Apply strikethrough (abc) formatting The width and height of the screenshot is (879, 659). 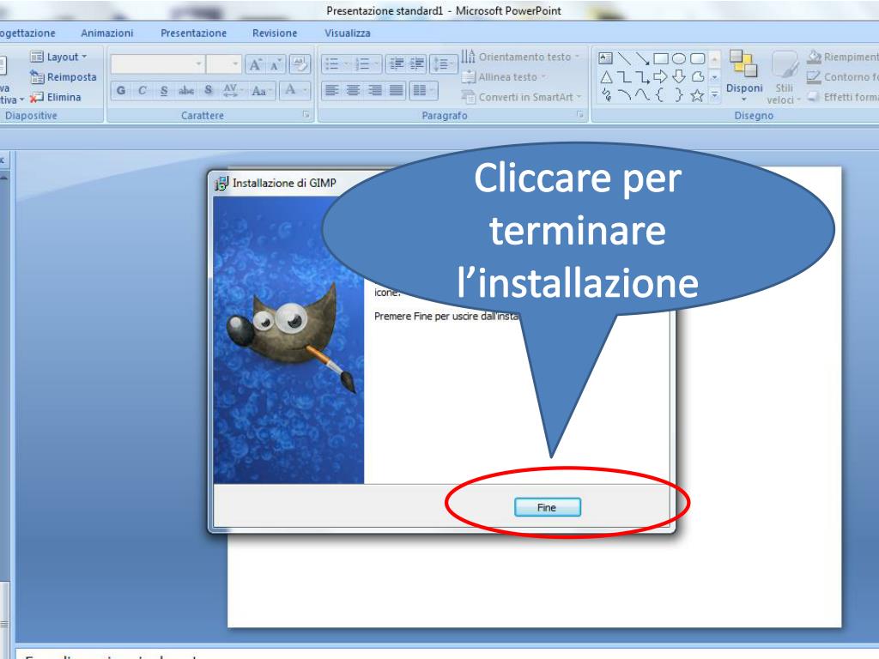pos(186,90)
